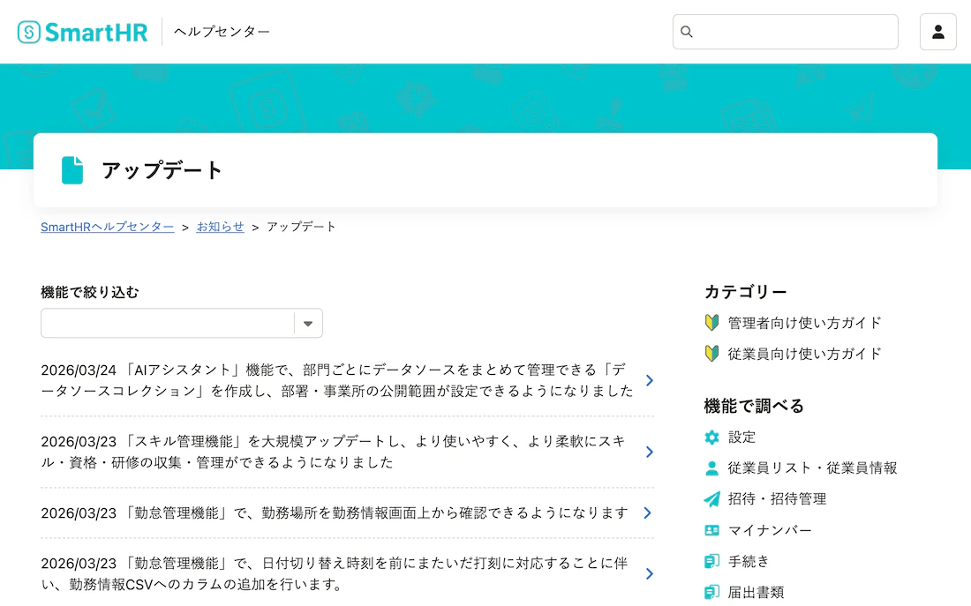The height and width of the screenshot is (606, 971).
Task: Select the card icon beside マイナンバー
Action: tap(711, 529)
